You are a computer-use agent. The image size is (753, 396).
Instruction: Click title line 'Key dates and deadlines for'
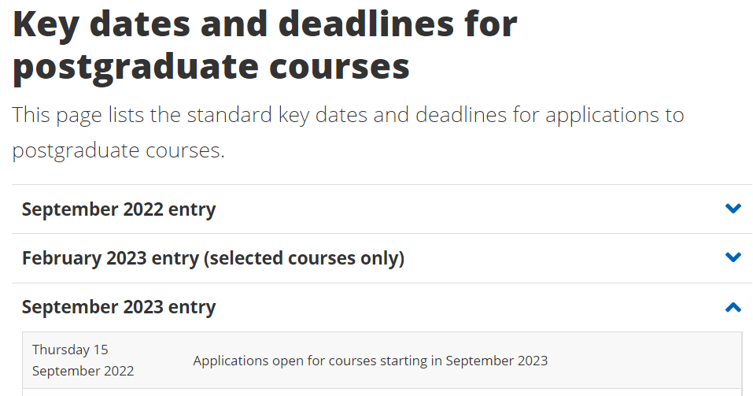(265, 24)
